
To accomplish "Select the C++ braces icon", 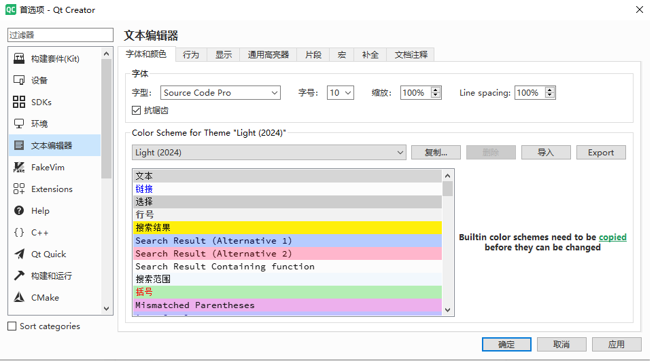I will click(x=19, y=233).
